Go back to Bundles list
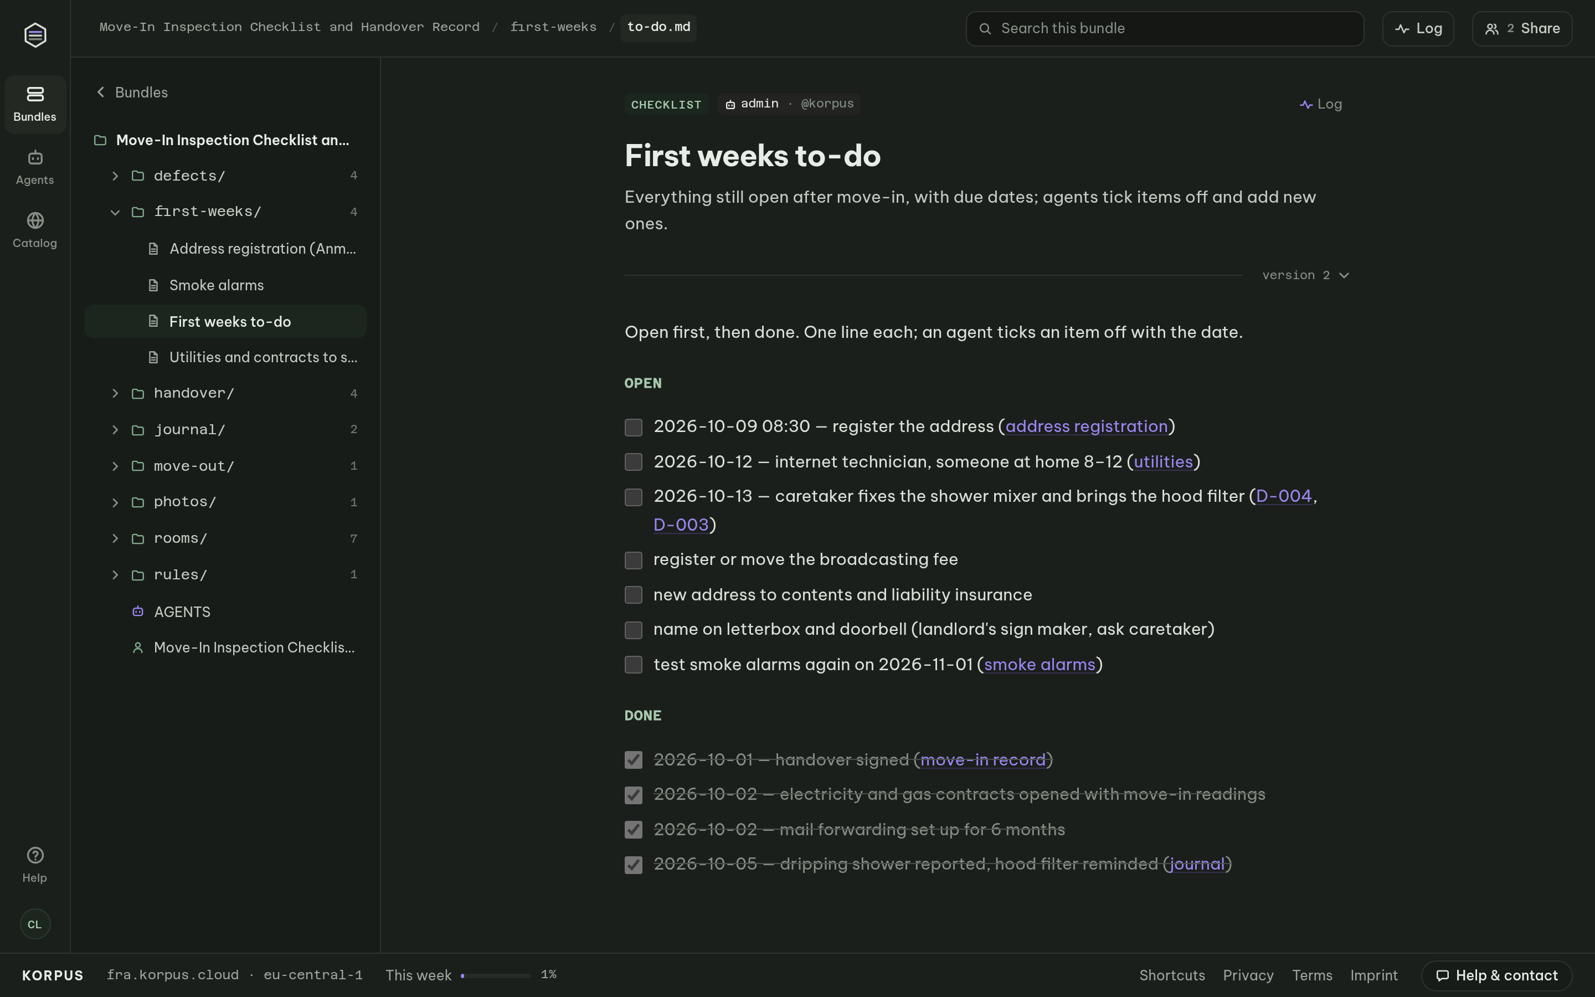 (132, 92)
